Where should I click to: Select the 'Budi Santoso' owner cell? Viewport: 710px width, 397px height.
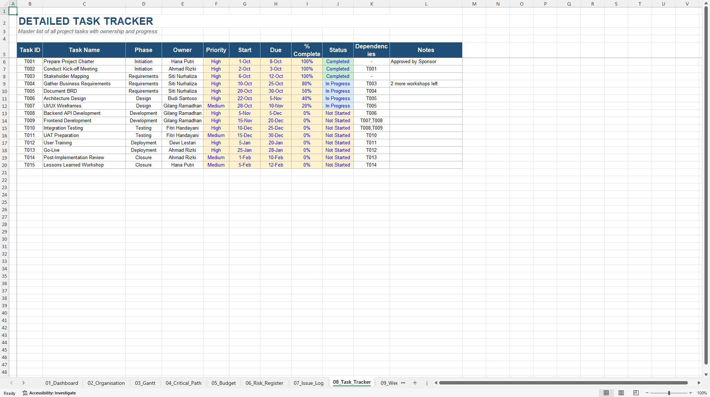[182, 99]
